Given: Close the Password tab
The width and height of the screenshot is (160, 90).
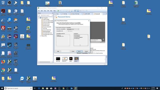Looking at the screenshot, I should pyautogui.click(x=102, y=14).
